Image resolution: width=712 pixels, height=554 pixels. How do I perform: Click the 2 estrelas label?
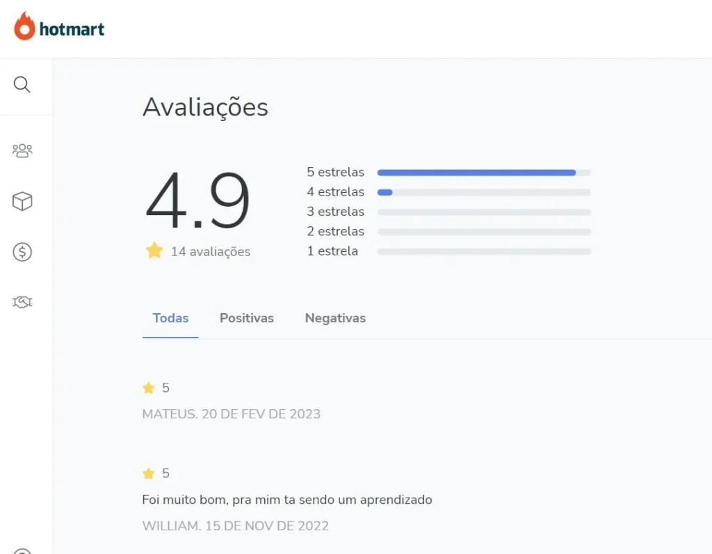point(336,231)
